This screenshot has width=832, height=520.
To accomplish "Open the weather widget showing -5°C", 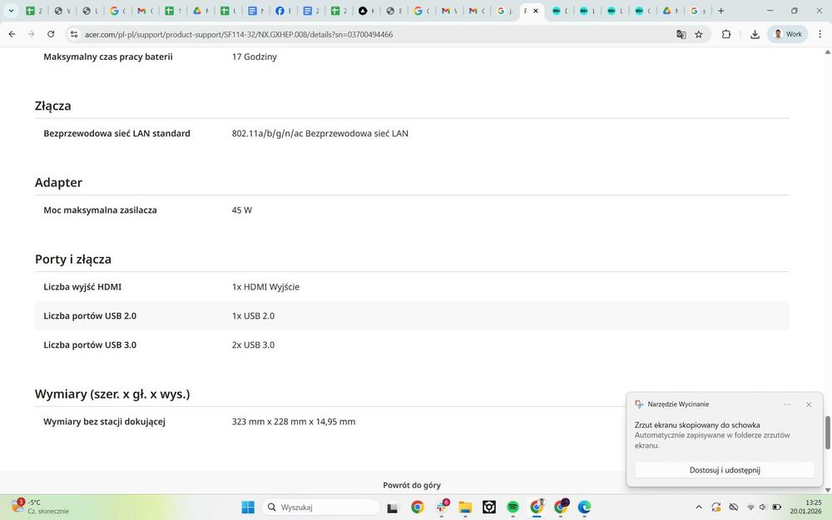I will 41,507.
